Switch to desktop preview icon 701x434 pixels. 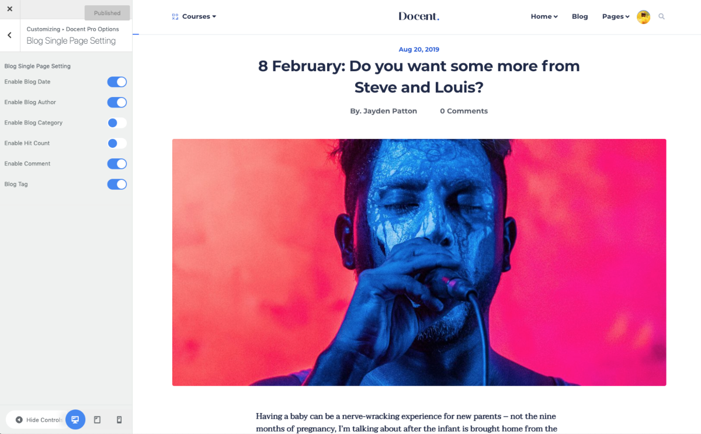75,419
